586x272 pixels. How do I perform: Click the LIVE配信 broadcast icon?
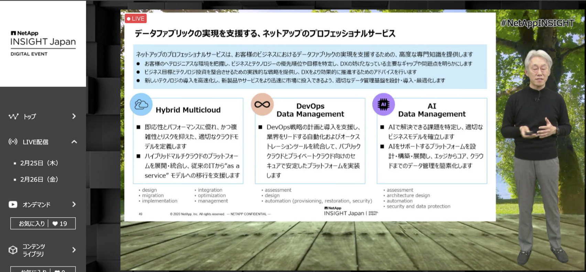coord(13,142)
